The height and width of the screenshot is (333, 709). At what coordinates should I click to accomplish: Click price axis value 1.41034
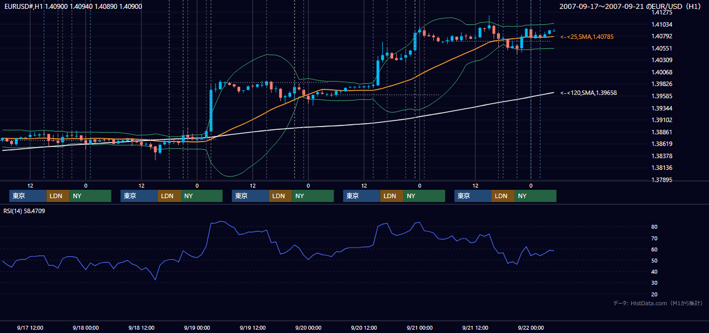662,24
